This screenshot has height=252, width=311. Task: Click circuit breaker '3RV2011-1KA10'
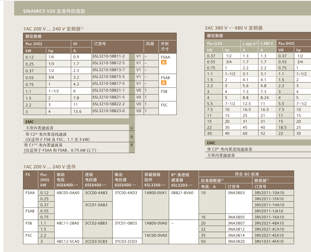[x=269, y=217]
